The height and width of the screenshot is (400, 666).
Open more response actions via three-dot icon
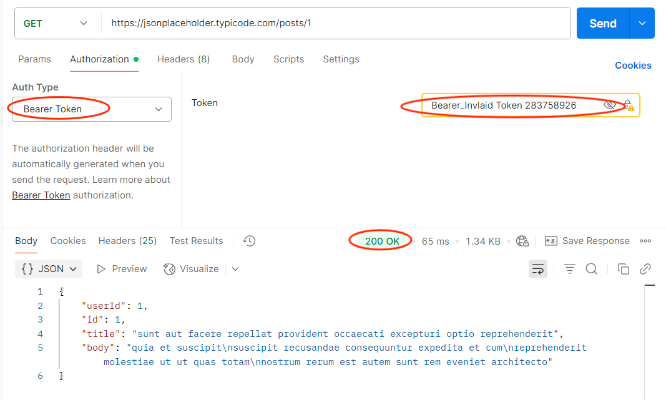tap(645, 241)
